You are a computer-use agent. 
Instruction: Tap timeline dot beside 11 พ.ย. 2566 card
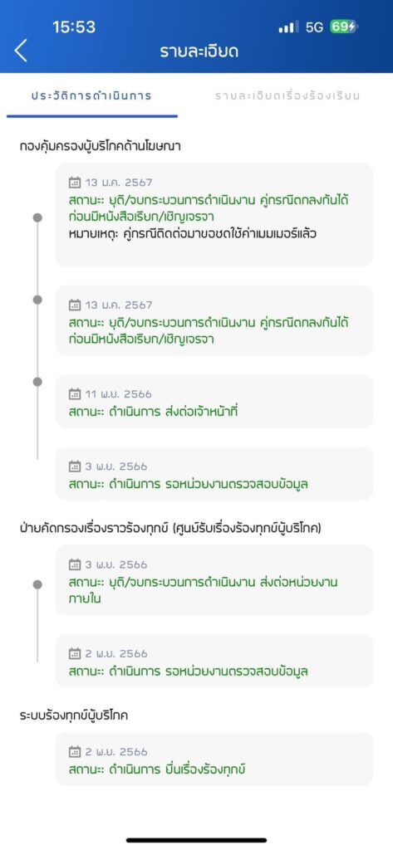(37, 382)
